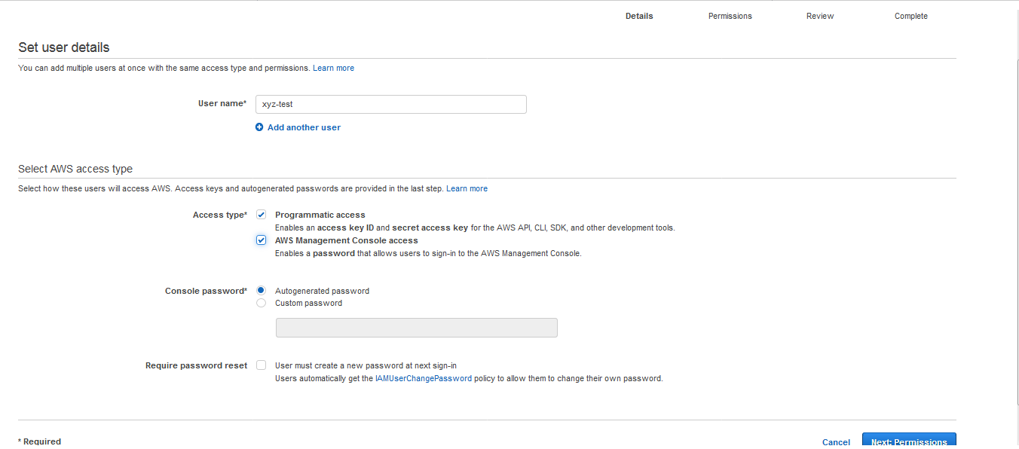Choose the Custom password radio option
This screenshot has width=1019, height=449.
261,303
